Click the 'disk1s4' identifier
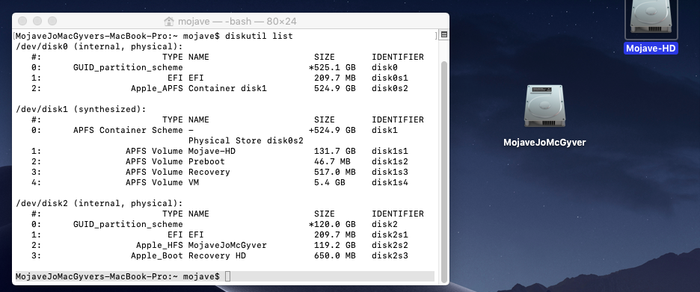This screenshot has height=292, width=700. tap(390, 182)
